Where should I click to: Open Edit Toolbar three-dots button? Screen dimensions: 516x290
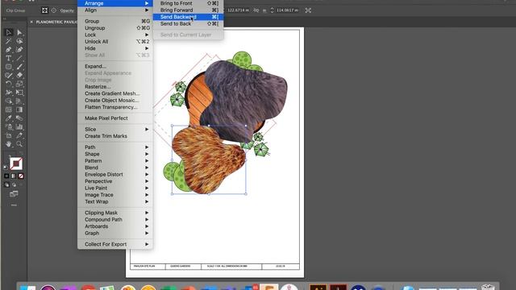[14, 205]
